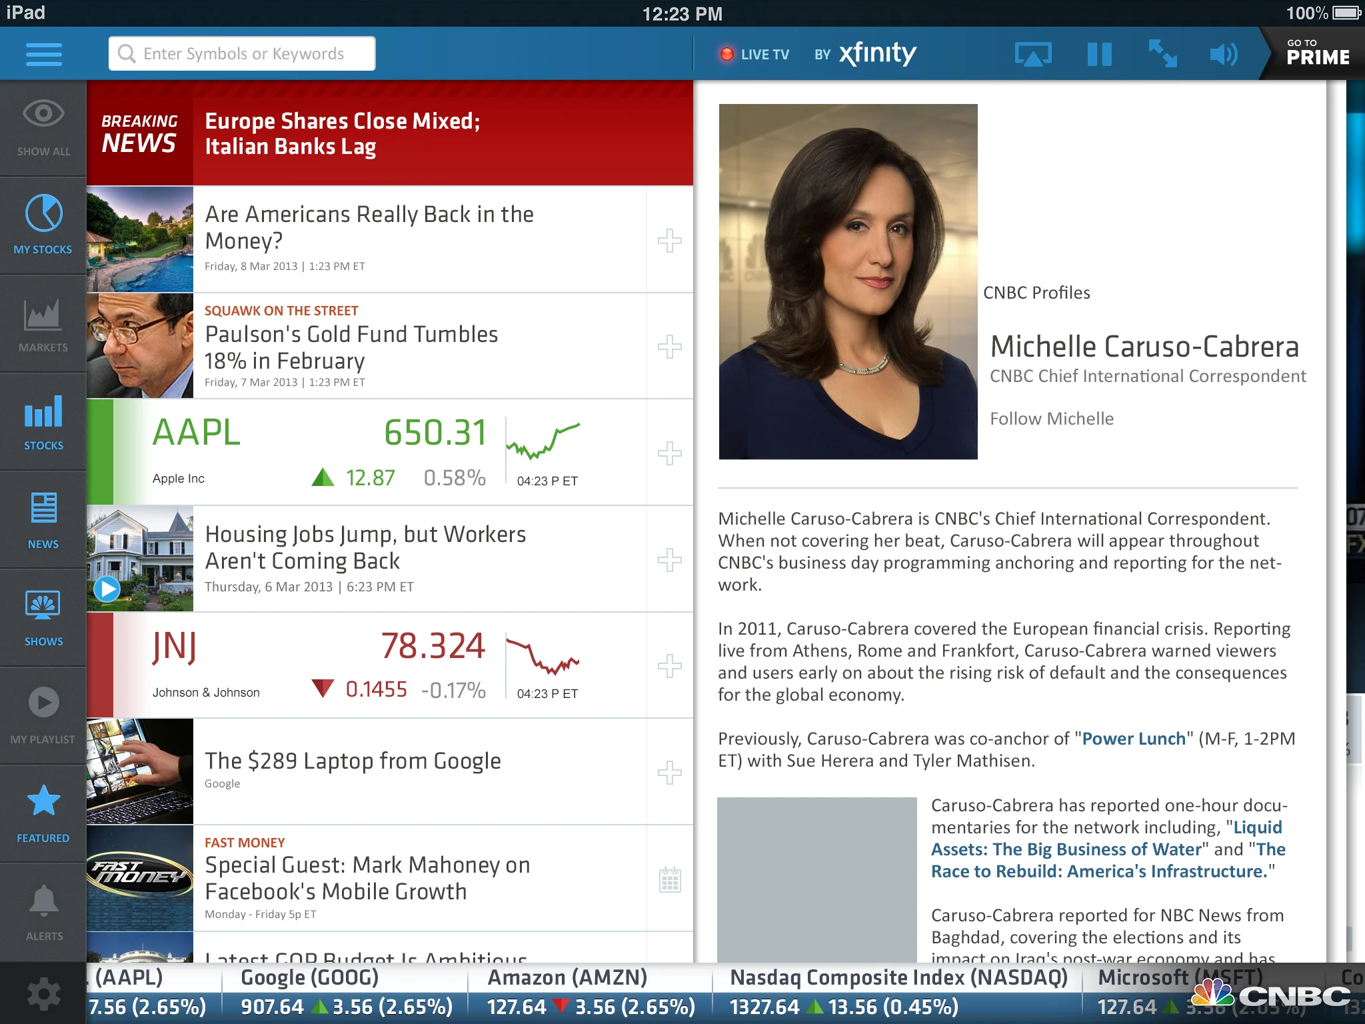Image resolution: width=1365 pixels, height=1024 pixels.
Task: Play the Housing Jobs video
Action: pos(107,589)
